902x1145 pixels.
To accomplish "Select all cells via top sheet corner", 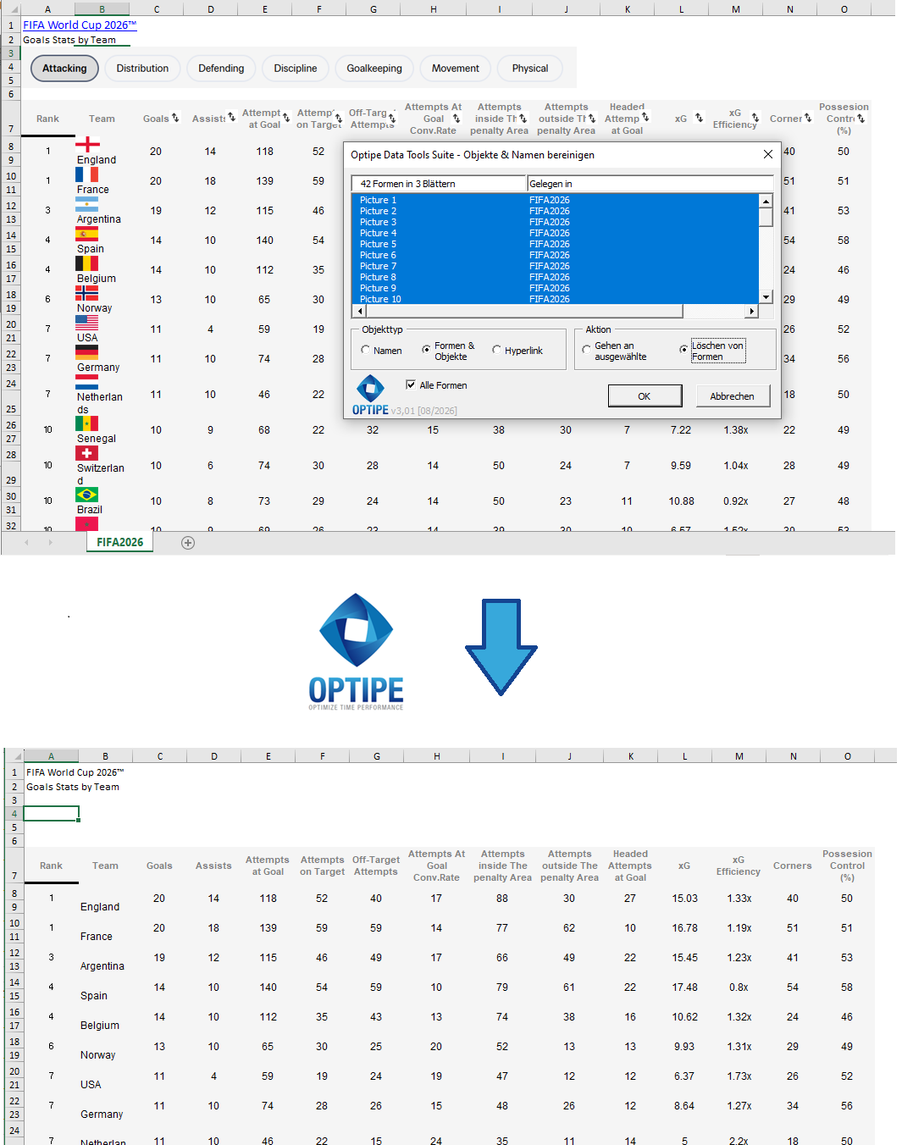I will click(12, 9).
